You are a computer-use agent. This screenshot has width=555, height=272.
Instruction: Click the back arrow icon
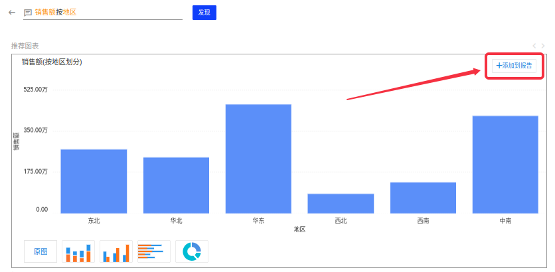point(12,13)
